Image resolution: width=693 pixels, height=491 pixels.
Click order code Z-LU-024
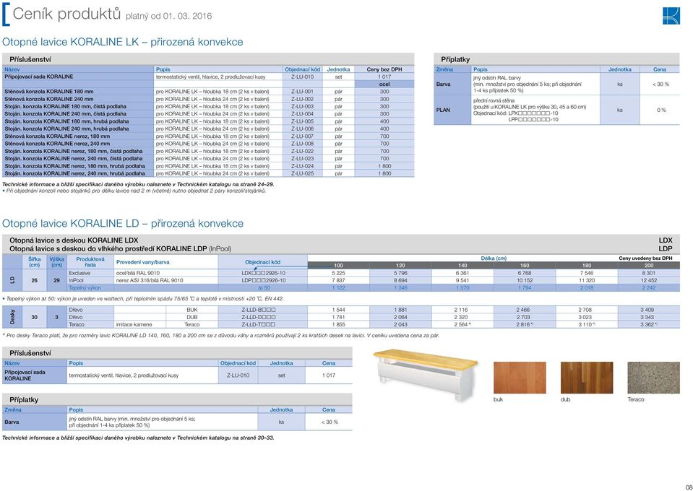pos(302,166)
